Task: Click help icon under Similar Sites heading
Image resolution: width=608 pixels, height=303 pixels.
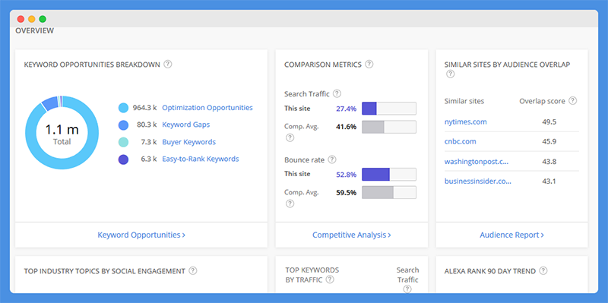Action: coord(450,74)
